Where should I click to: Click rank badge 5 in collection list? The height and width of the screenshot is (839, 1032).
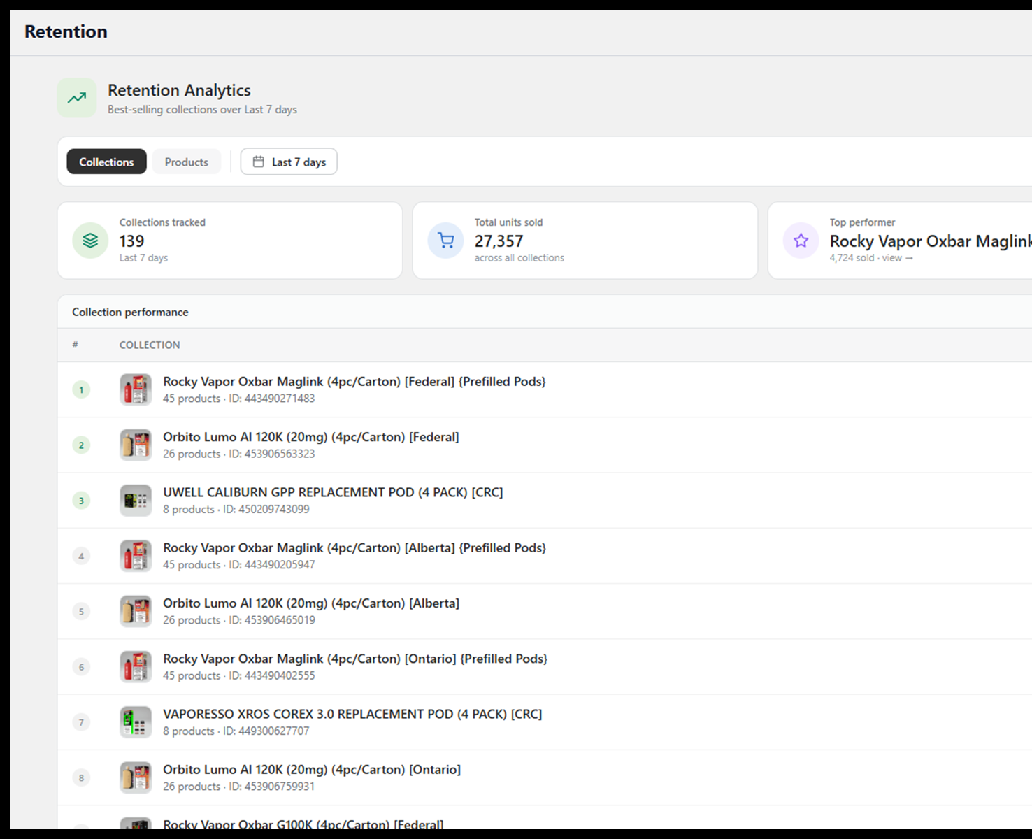tap(81, 611)
